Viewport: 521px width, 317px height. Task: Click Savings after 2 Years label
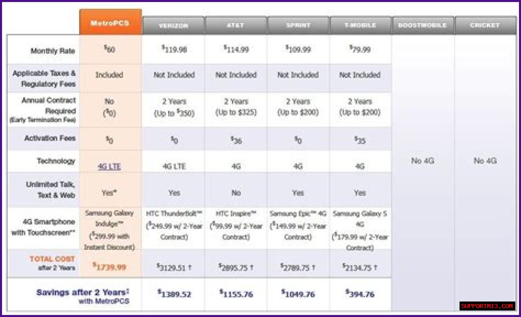(83, 296)
